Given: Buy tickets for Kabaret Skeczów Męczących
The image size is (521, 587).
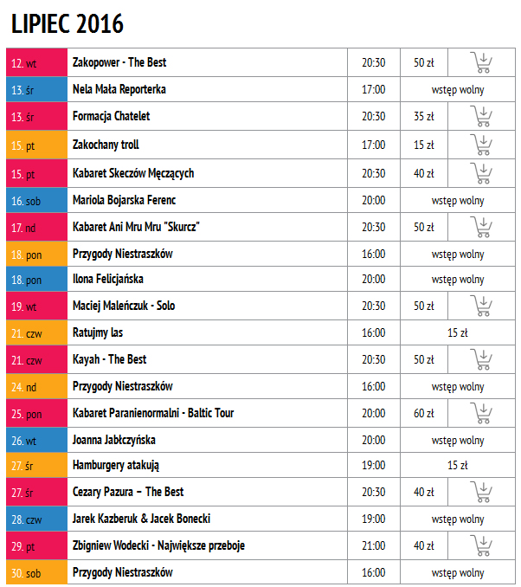Looking at the screenshot, I should click(x=481, y=173).
